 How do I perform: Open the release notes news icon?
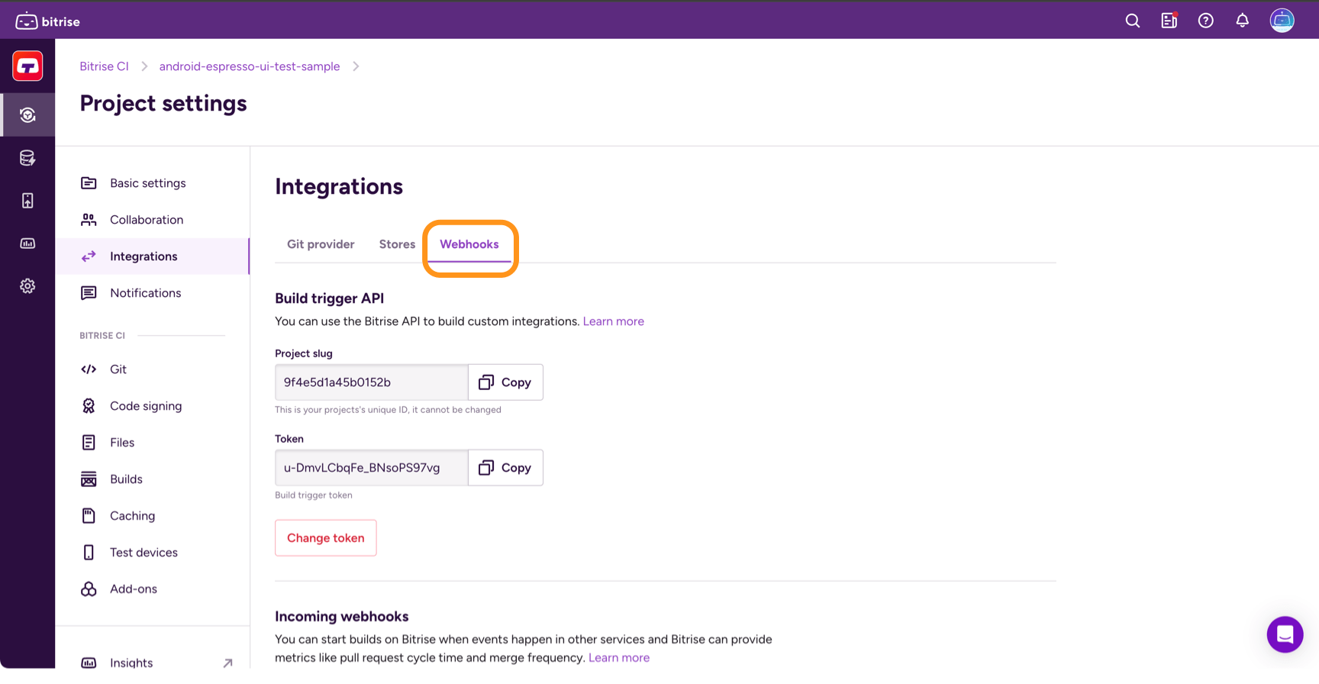(x=1169, y=21)
